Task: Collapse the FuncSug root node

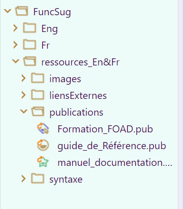Action: coord(8,11)
